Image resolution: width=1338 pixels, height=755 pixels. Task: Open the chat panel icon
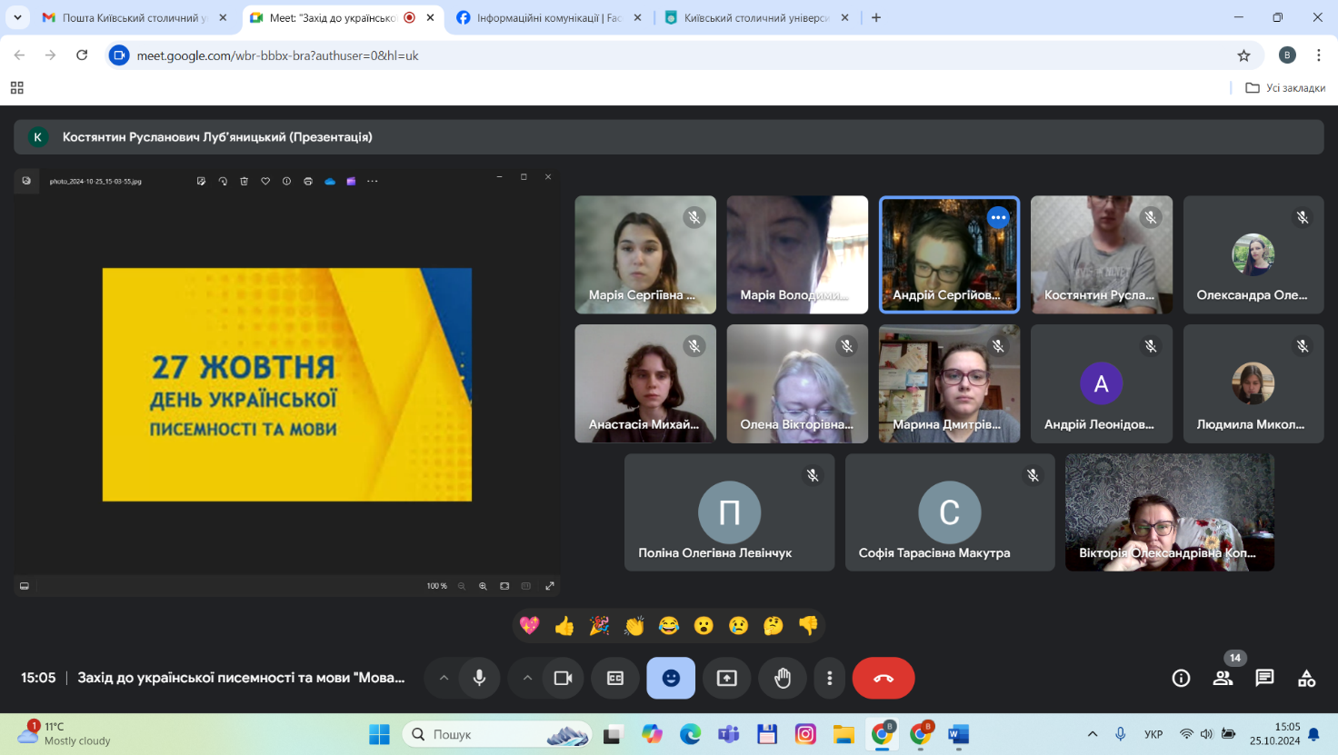[1264, 678]
